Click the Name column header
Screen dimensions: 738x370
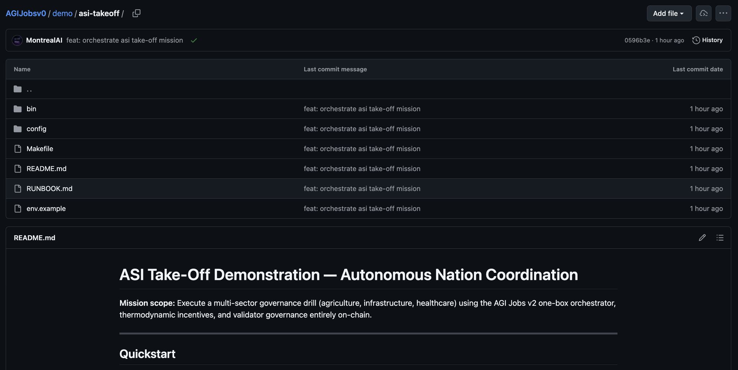point(22,69)
